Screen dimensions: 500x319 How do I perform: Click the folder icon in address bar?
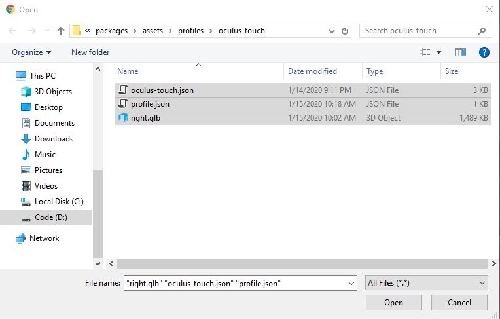(77, 31)
